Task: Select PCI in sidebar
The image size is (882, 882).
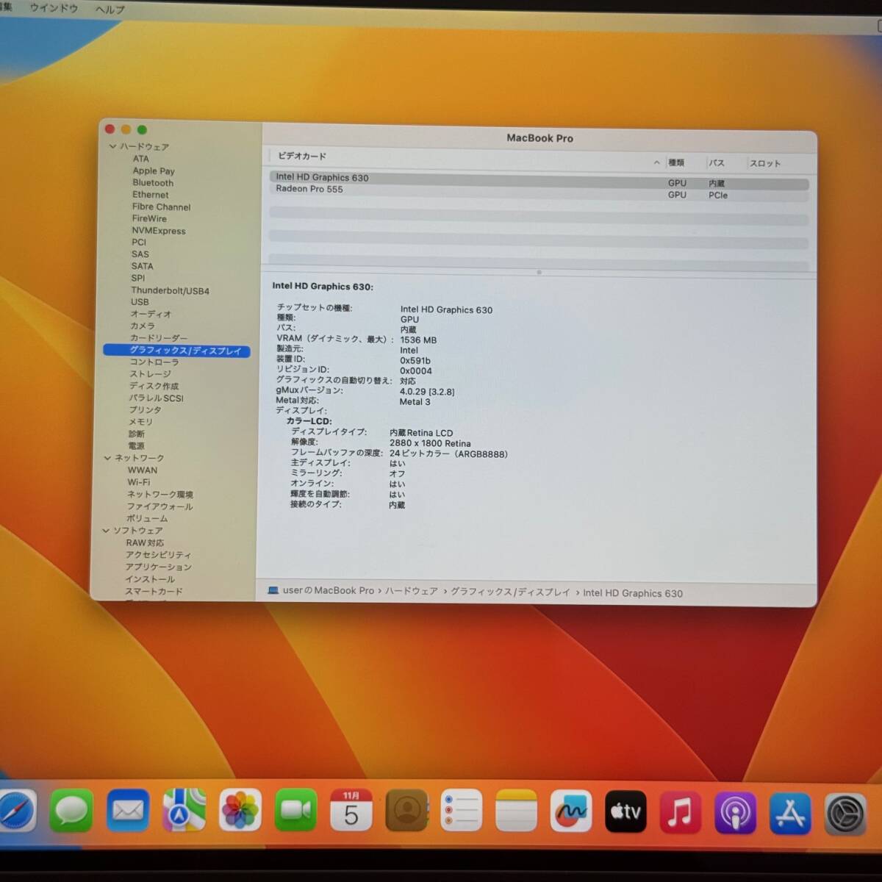Action: point(139,242)
